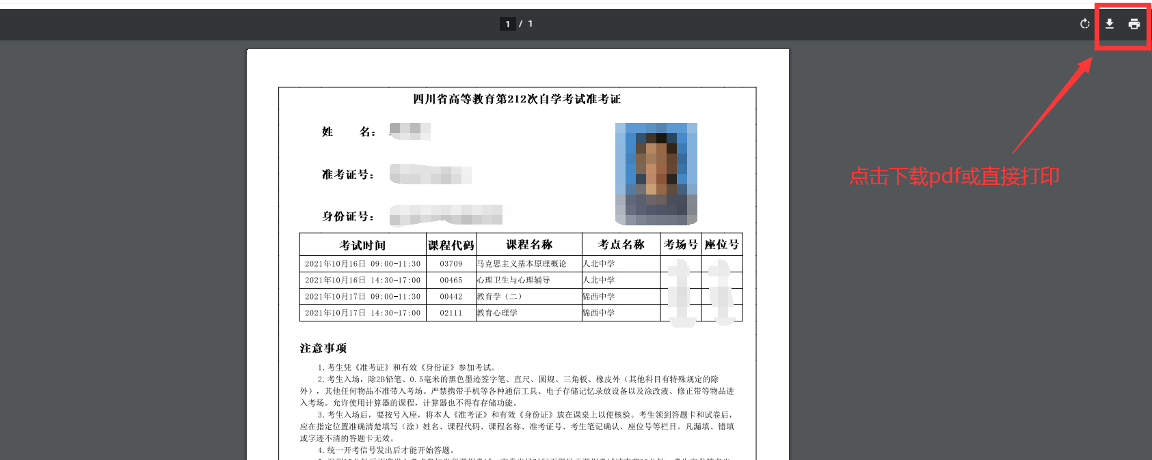Click 人北中学 in the 03709 row
The width and height of the screenshot is (1152, 460).
pos(599,263)
